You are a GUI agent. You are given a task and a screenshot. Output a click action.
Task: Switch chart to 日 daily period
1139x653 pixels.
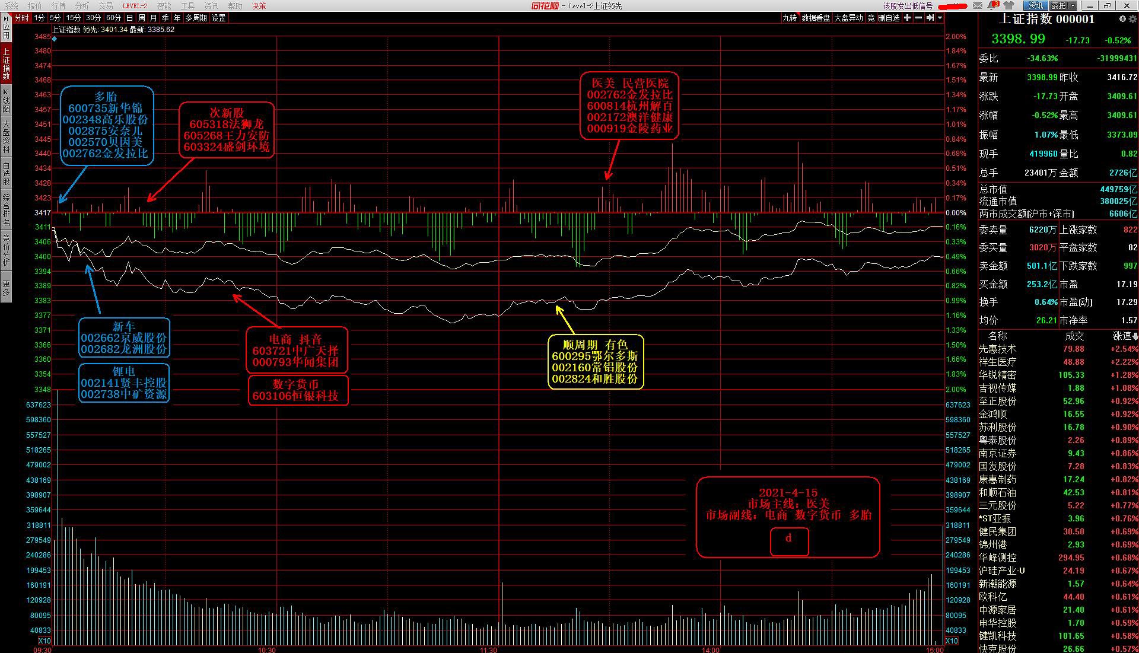pos(129,18)
